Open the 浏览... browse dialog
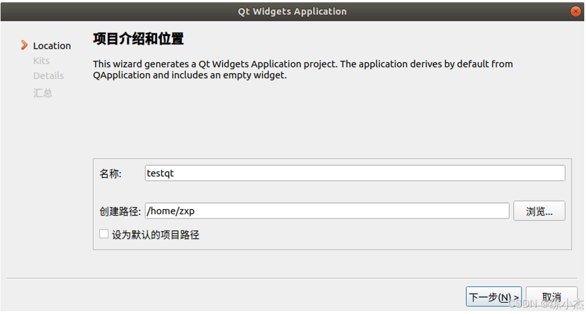This screenshot has height=314, width=586. pyautogui.click(x=539, y=211)
